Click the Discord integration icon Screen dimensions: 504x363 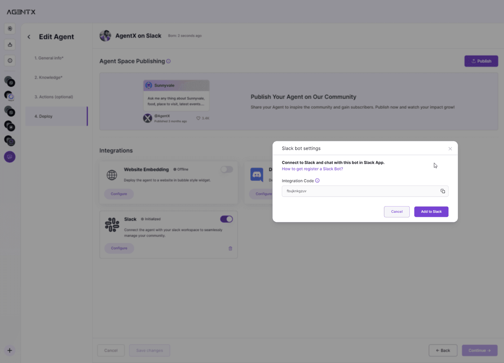257,175
